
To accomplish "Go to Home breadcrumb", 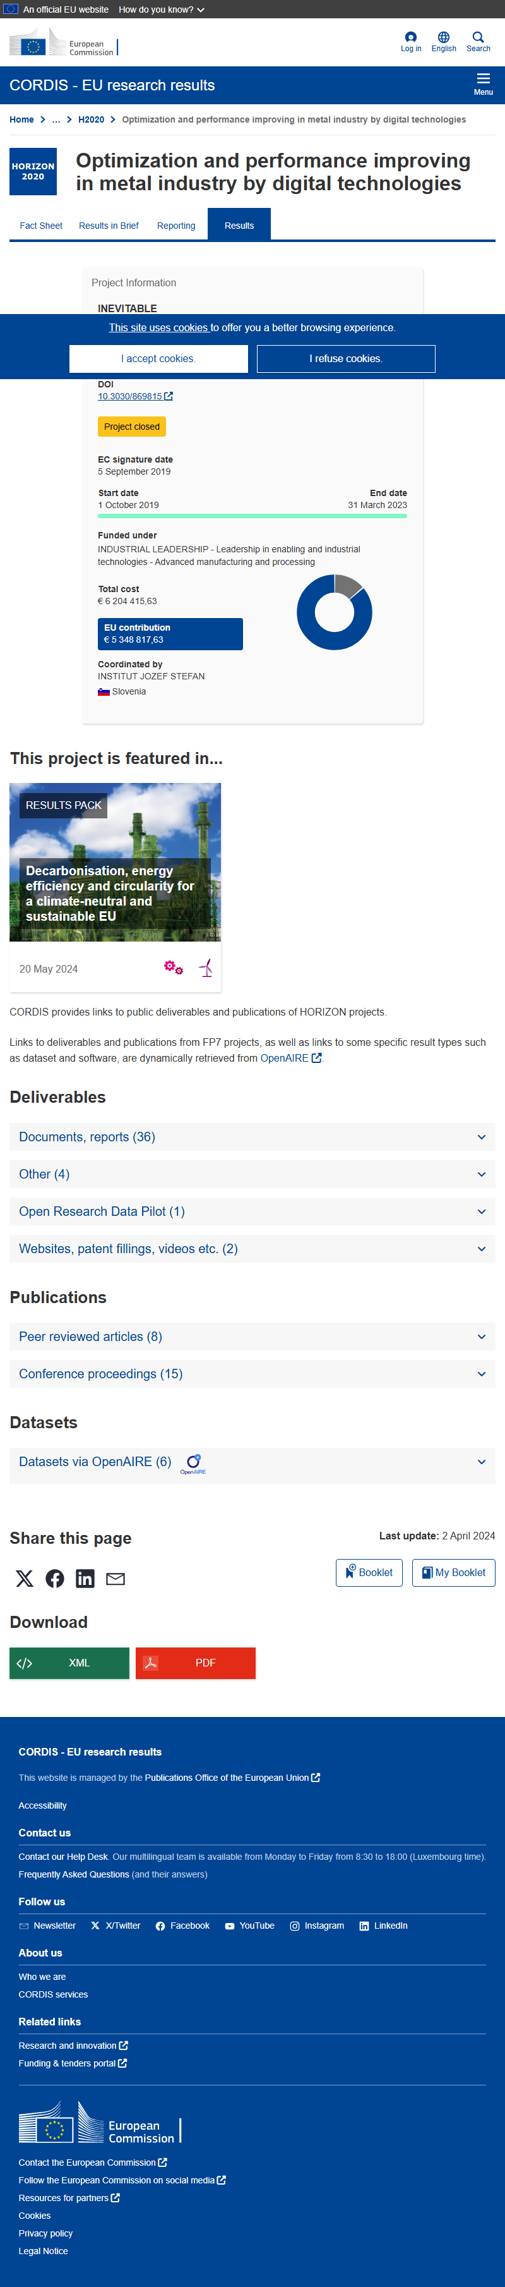I will point(21,120).
